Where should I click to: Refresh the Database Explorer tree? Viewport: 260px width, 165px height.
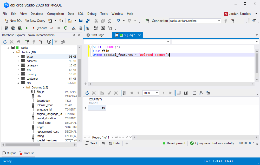[x=5, y=42]
